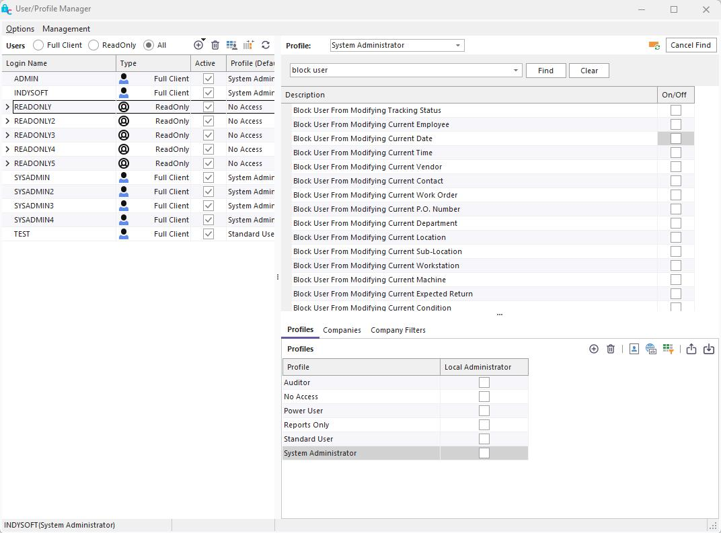Screen dimensions: 721x533
Task: Open the search history dropdown arrow
Action: coord(516,71)
